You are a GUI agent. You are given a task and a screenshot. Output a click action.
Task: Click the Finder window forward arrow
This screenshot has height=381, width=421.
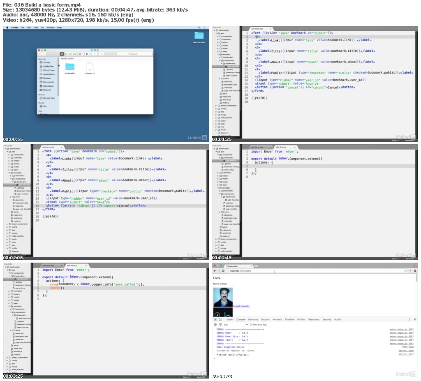tap(44, 54)
